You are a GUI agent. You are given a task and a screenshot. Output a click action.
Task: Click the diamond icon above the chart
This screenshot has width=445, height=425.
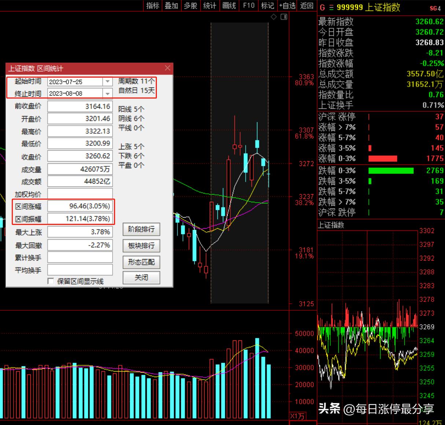(x=273, y=17)
